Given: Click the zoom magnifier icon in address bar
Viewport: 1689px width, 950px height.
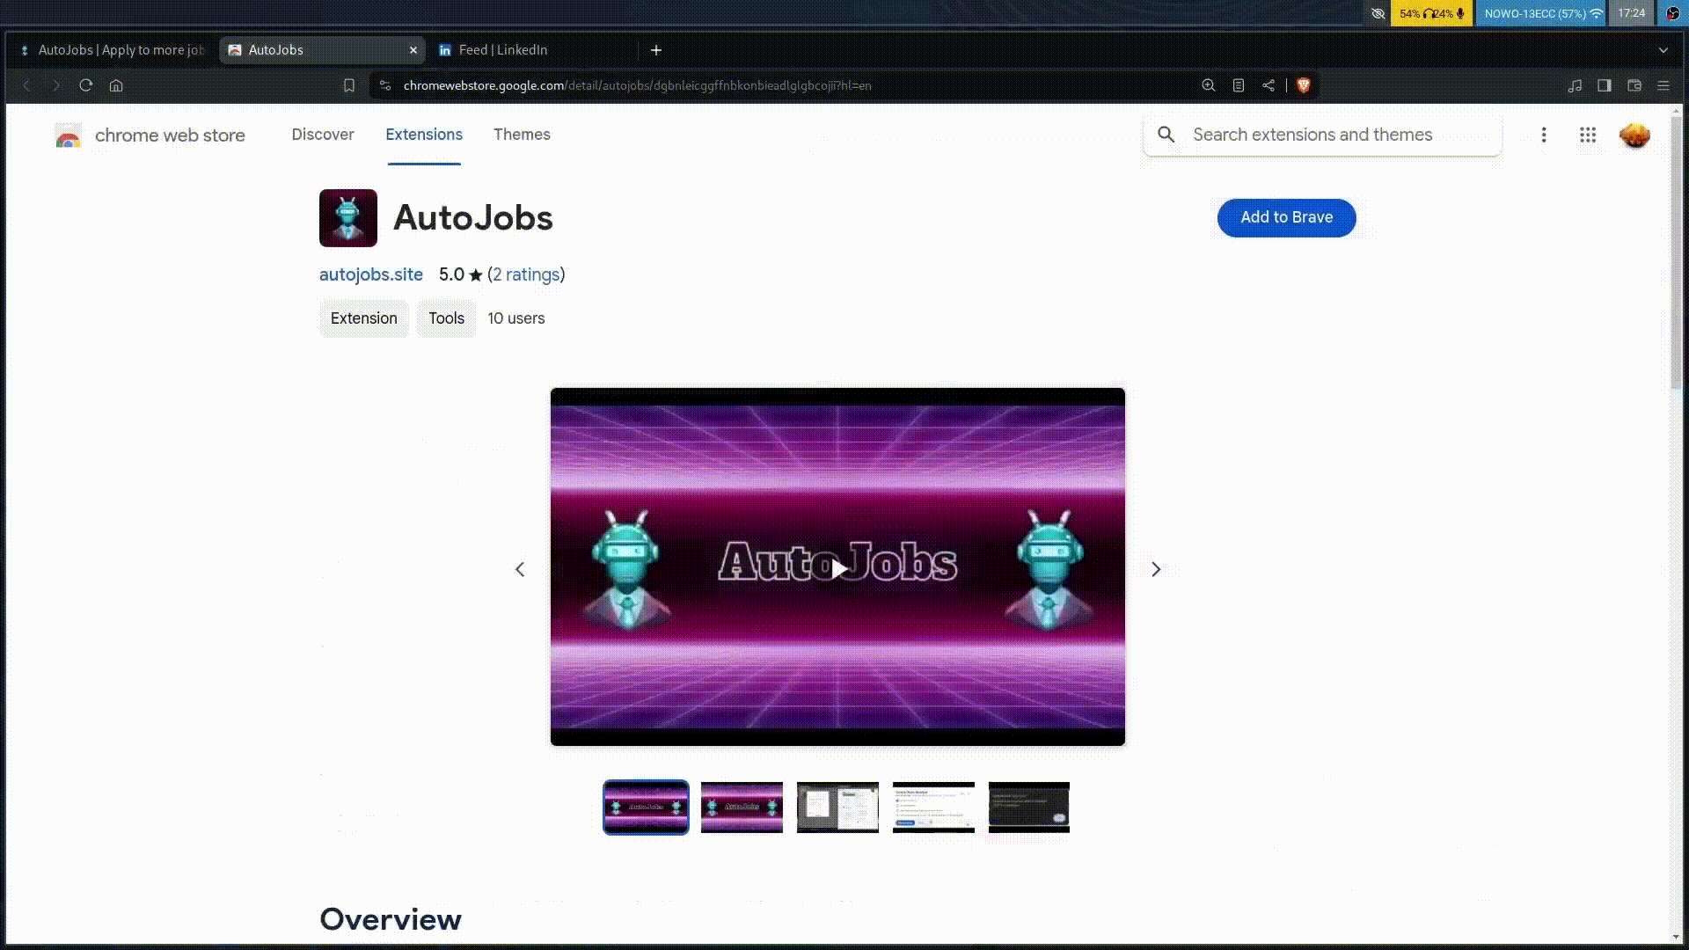Looking at the screenshot, I should tap(1209, 85).
